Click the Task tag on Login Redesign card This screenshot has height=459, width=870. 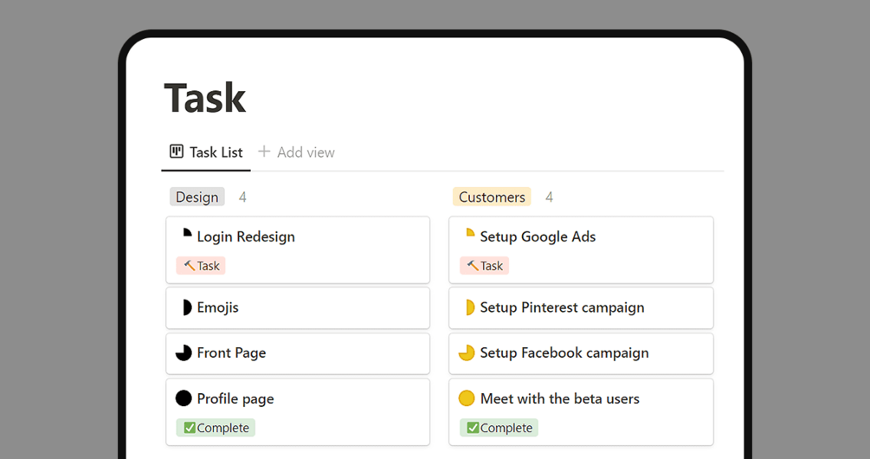[201, 266]
